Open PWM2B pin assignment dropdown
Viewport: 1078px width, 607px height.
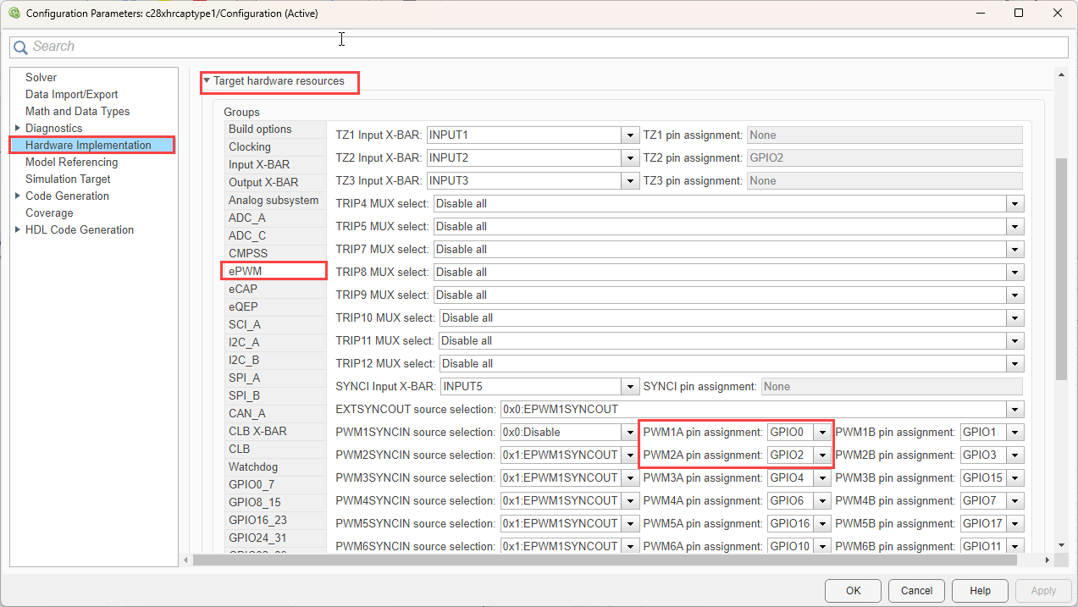tap(1015, 455)
